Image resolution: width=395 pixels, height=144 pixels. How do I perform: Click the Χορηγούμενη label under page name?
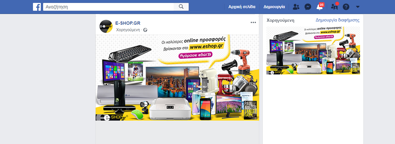[128, 30]
